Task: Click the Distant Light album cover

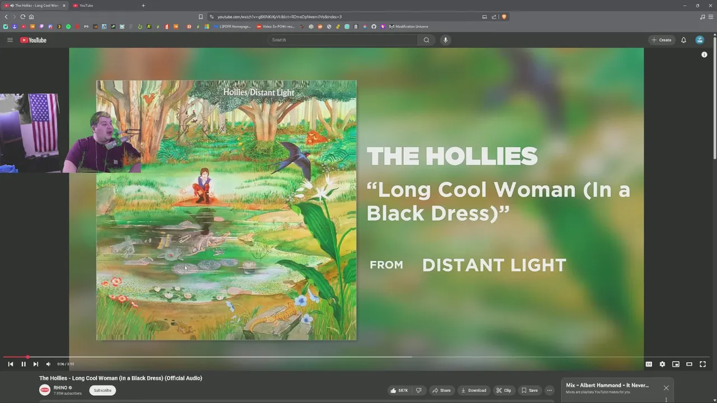Action: [226, 210]
